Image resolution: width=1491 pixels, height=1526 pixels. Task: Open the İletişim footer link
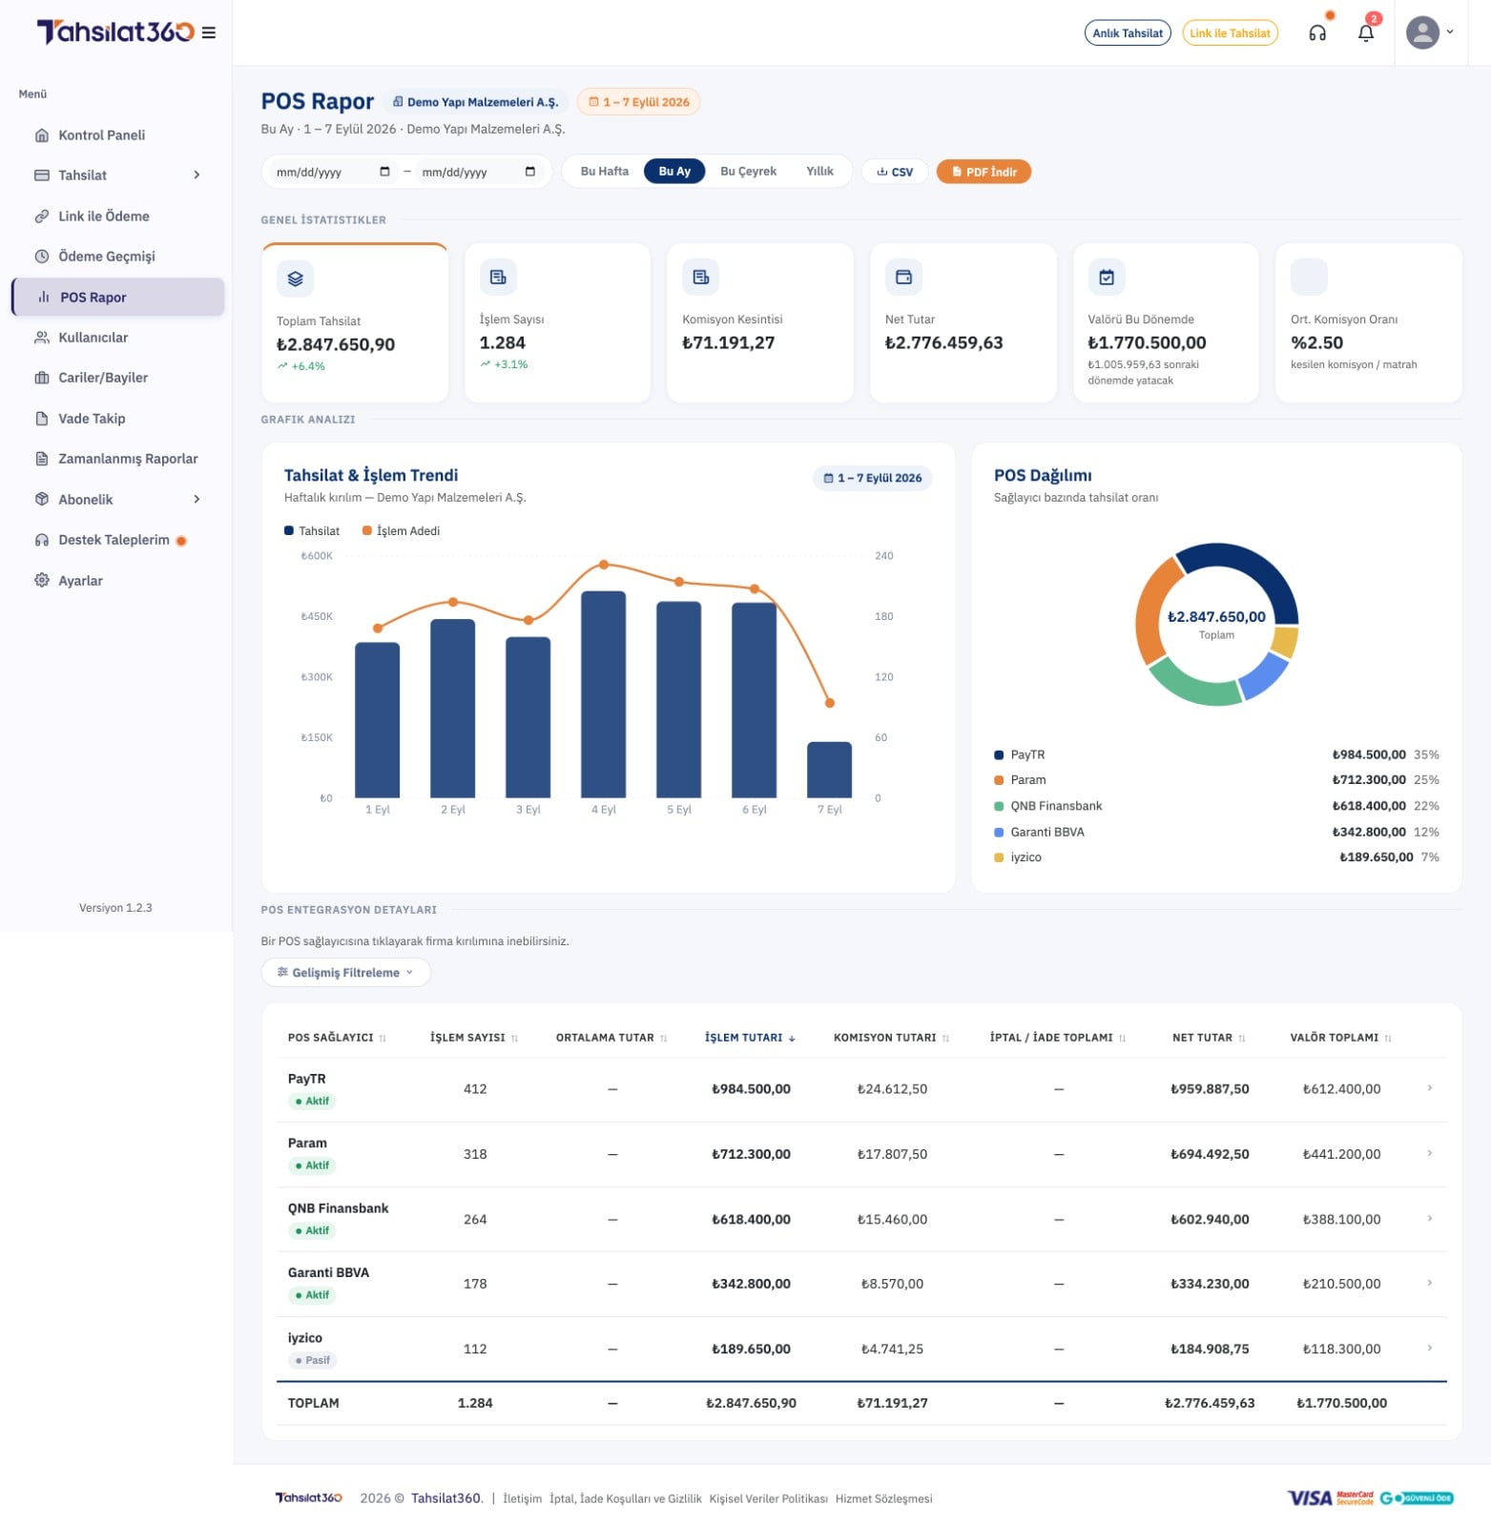[522, 1499]
